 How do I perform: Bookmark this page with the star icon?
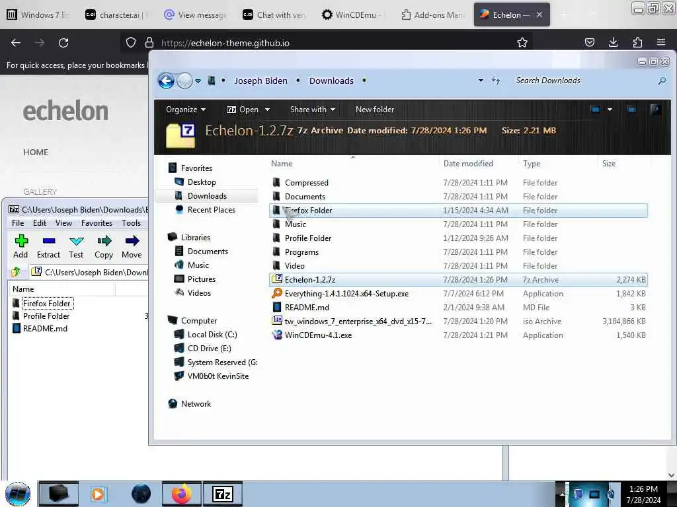pyautogui.click(x=522, y=42)
